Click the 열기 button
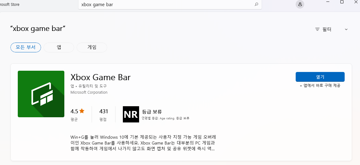Viewport: 360px width, 165px height. [320, 77]
